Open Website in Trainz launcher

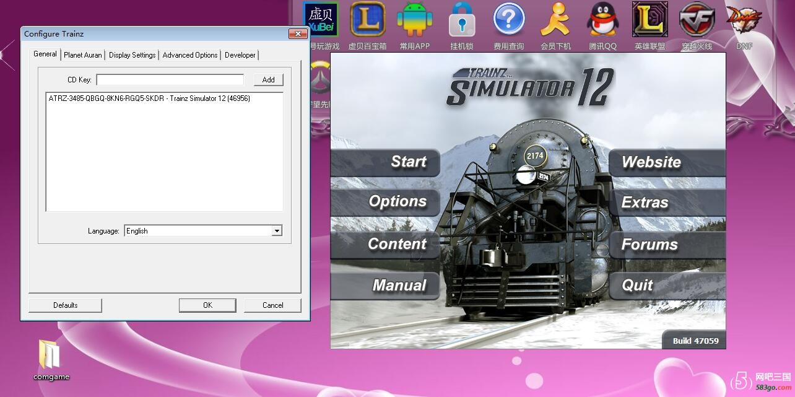point(667,162)
